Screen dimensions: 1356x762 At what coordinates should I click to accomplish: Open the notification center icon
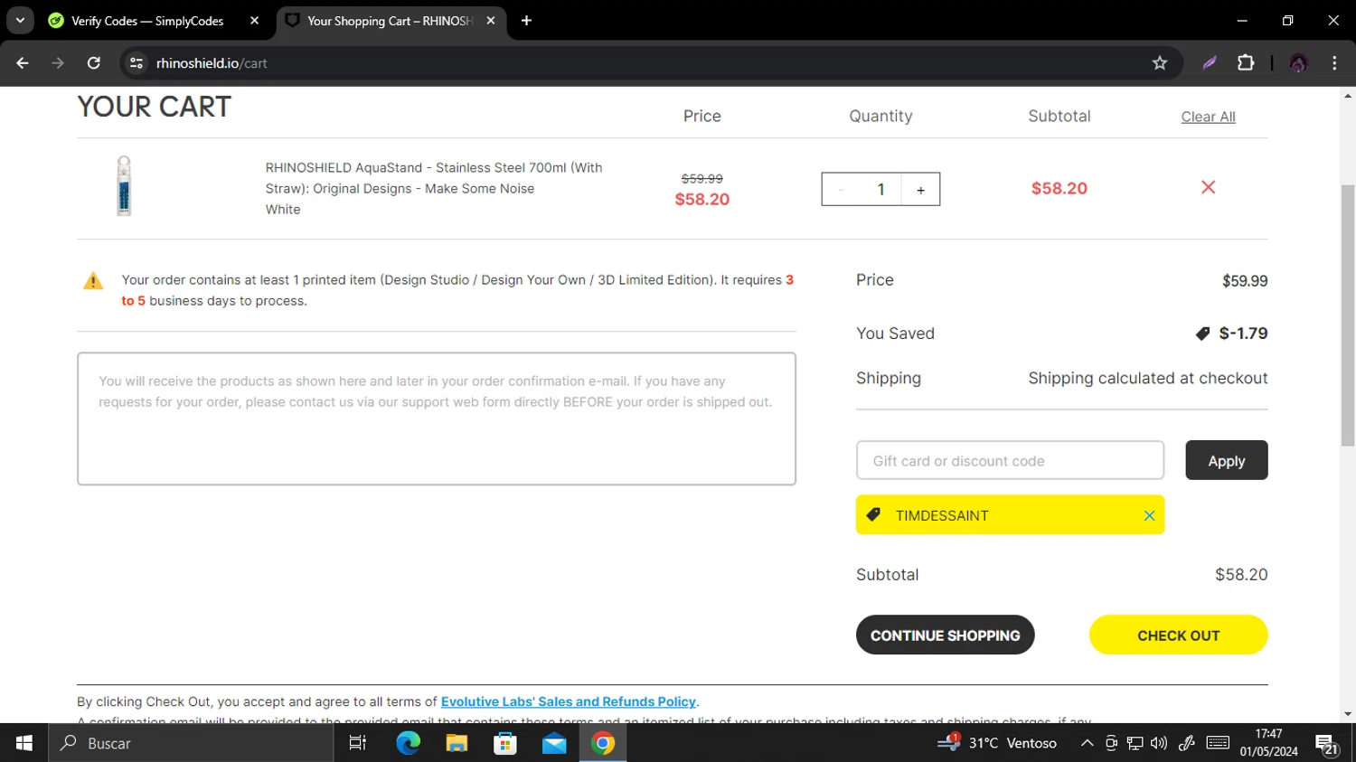[1327, 745]
